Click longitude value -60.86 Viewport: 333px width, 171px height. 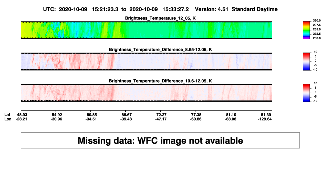(195, 119)
